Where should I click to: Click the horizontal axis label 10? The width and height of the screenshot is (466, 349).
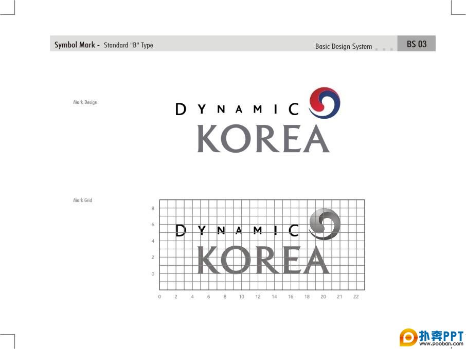pyautogui.click(x=242, y=297)
